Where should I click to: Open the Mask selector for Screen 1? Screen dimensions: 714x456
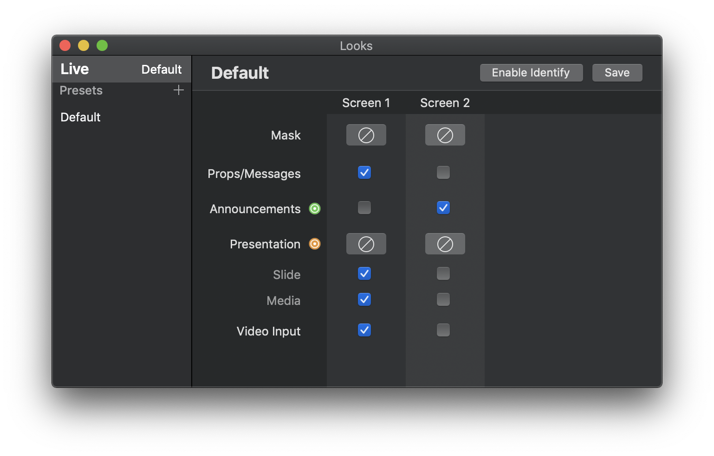pos(366,135)
